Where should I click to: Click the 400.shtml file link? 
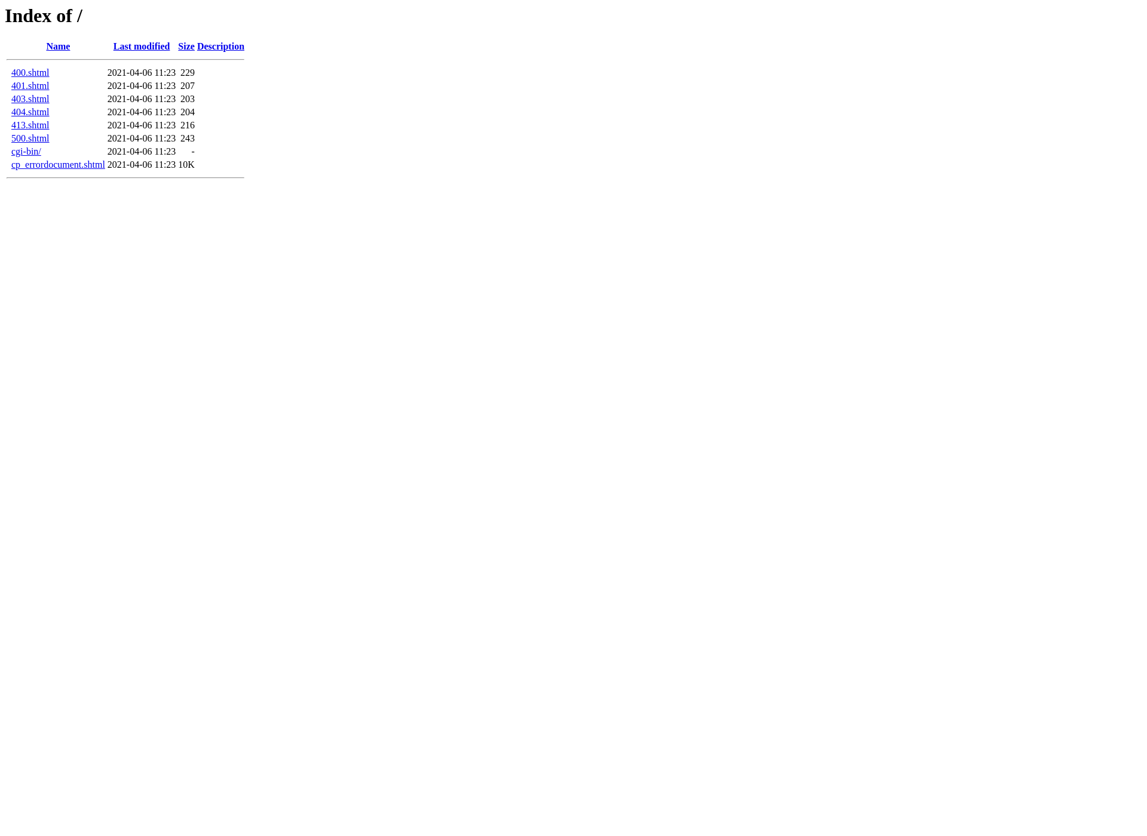coord(30,72)
